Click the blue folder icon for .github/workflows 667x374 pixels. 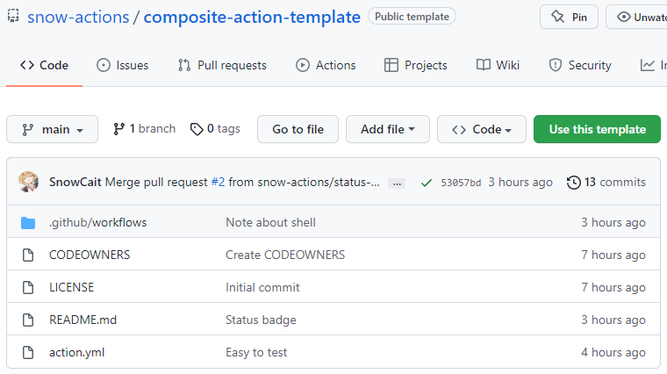pyautogui.click(x=28, y=222)
